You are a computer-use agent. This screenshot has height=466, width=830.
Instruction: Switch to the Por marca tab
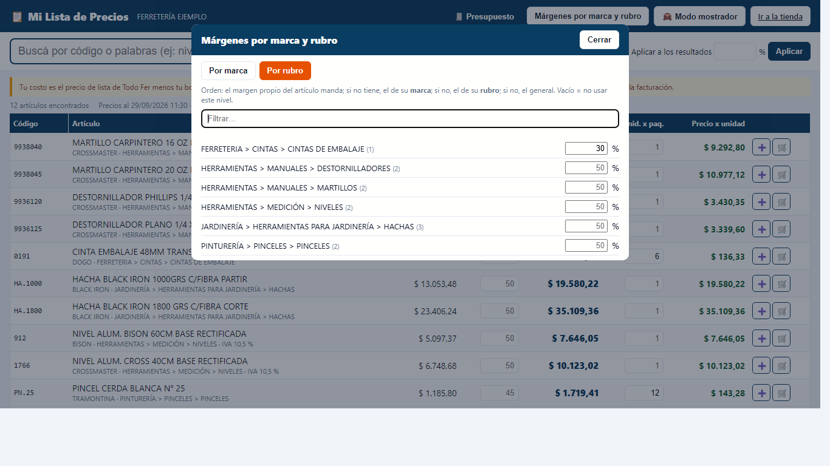tap(228, 70)
